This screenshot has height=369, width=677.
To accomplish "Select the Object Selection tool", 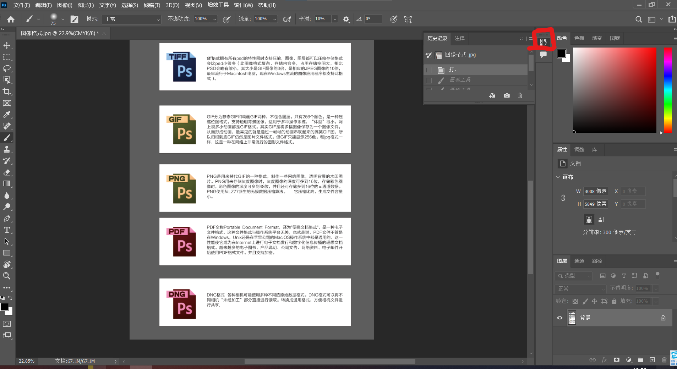I will tap(7, 80).
